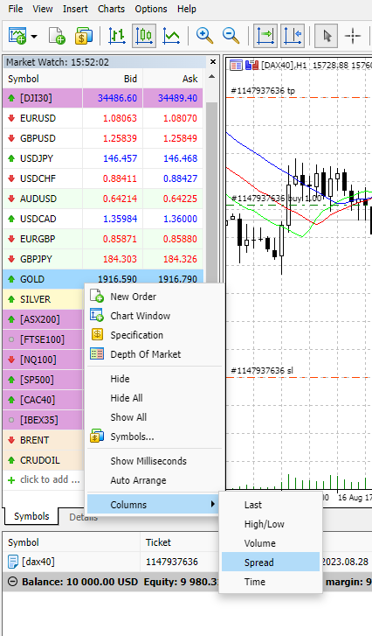This screenshot has height=636, width=372.
Task: Switch to line chart icon
Action: [x=171, y=36]
